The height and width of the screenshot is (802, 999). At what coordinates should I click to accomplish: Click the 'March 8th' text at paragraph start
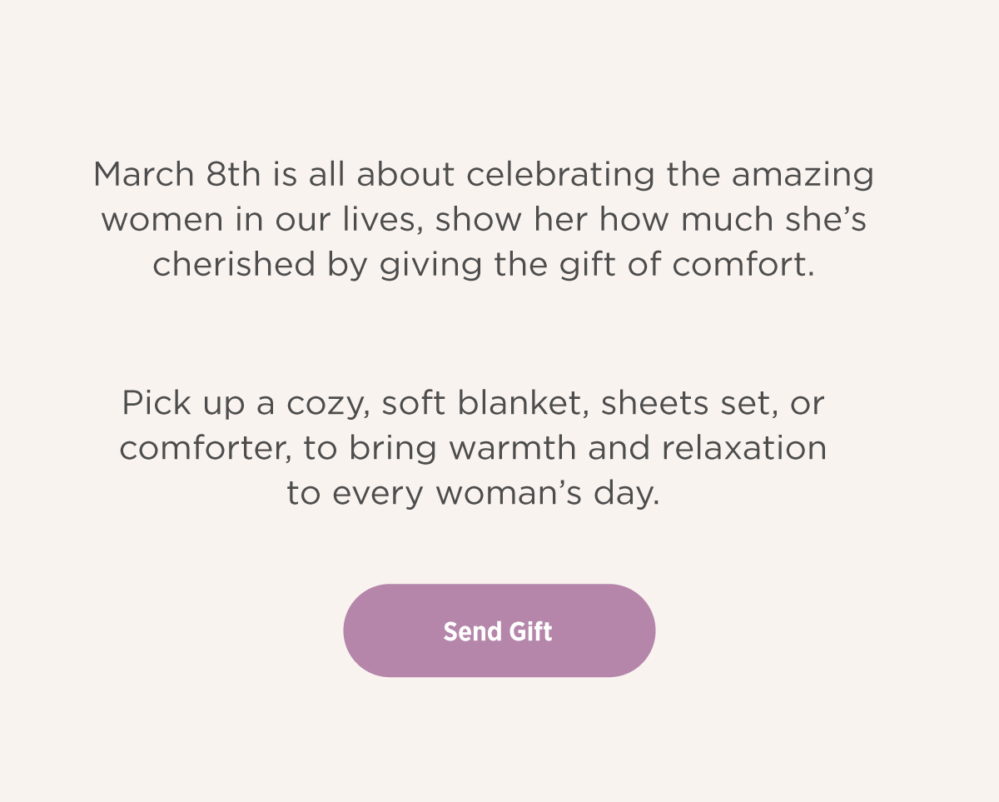tap(177, 175)
